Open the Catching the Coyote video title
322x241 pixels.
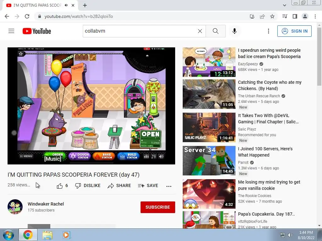point(269,85)
